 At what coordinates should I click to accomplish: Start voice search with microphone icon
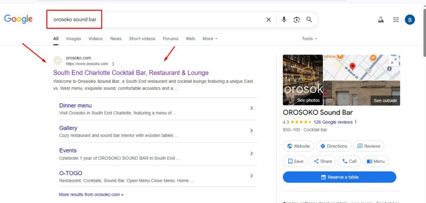pos(284,20)
